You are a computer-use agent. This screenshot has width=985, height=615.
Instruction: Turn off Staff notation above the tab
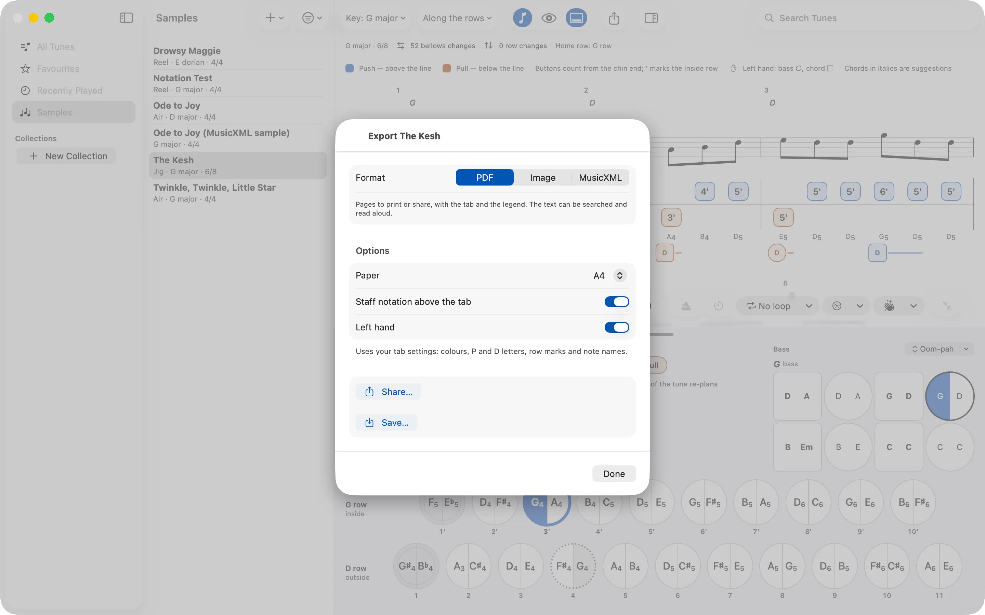tap(617, 301)
